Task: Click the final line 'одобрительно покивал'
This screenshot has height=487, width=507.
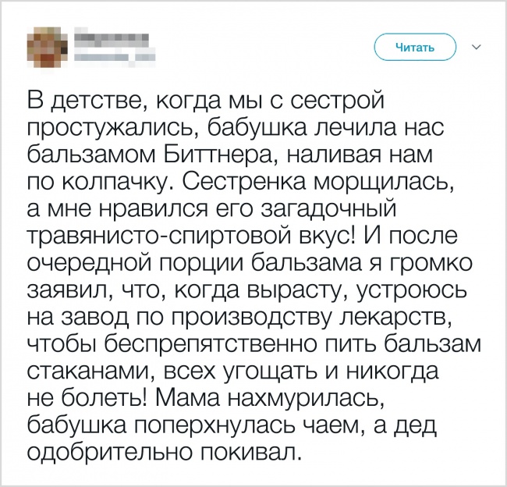Action: pos(163,453)
